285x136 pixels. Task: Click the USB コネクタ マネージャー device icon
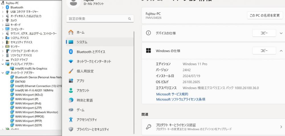click(x=7, y=12)
